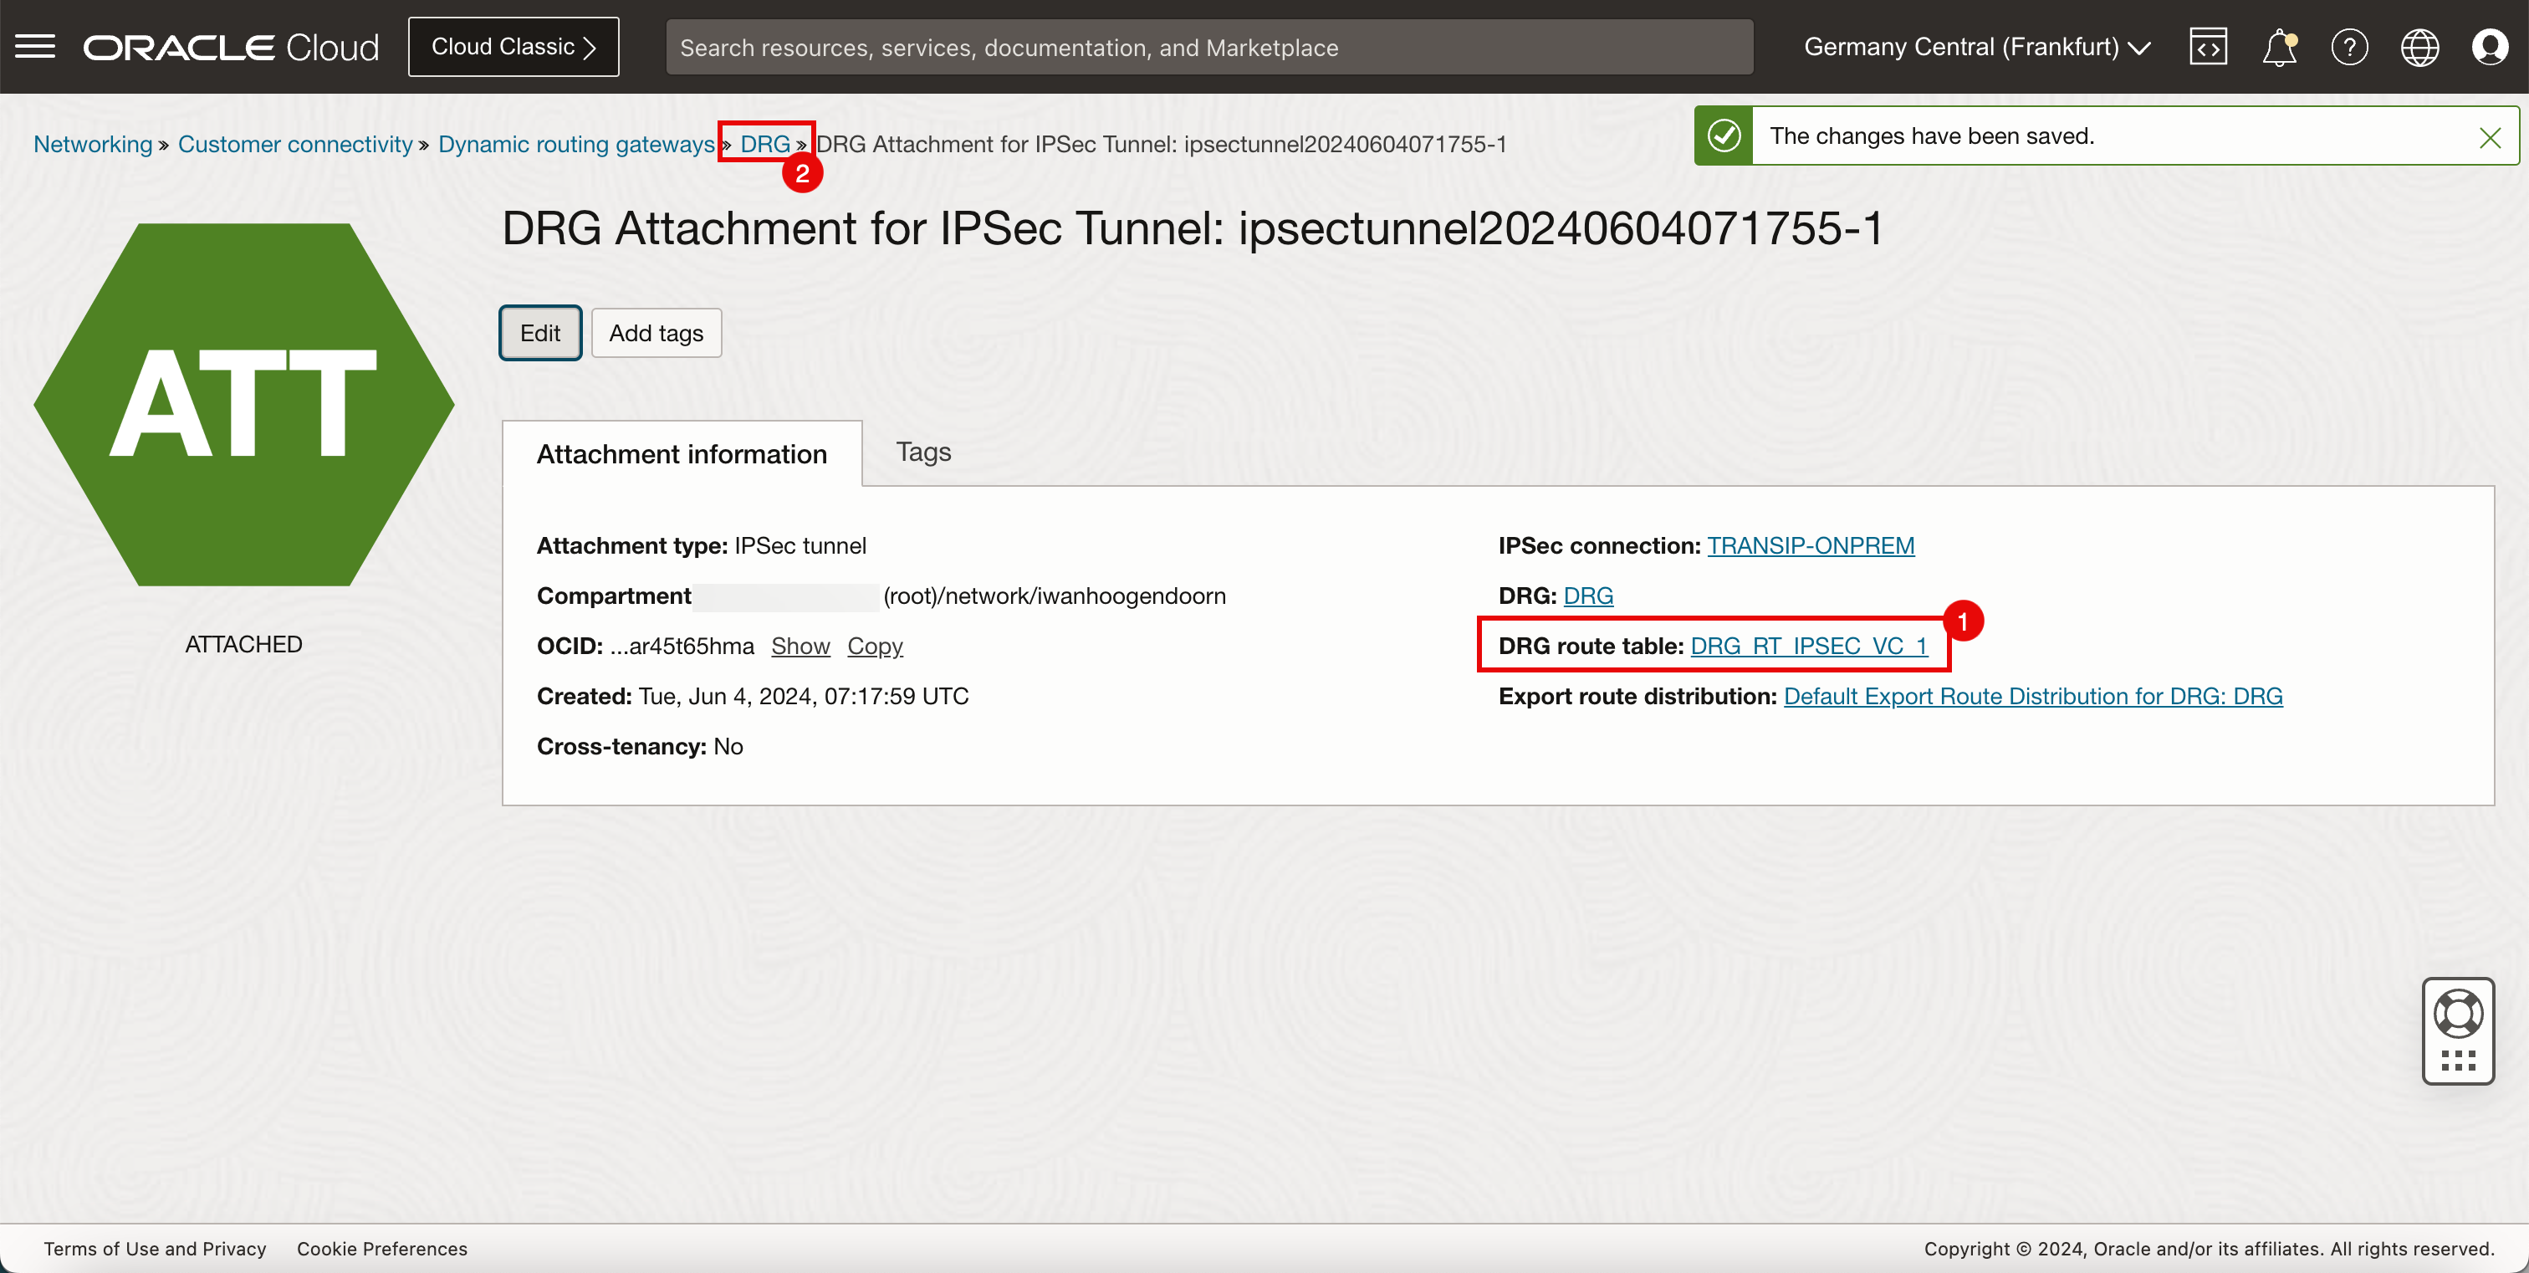Select the Attachment information tab
2529x1273 pixels.
pos(682,454)
